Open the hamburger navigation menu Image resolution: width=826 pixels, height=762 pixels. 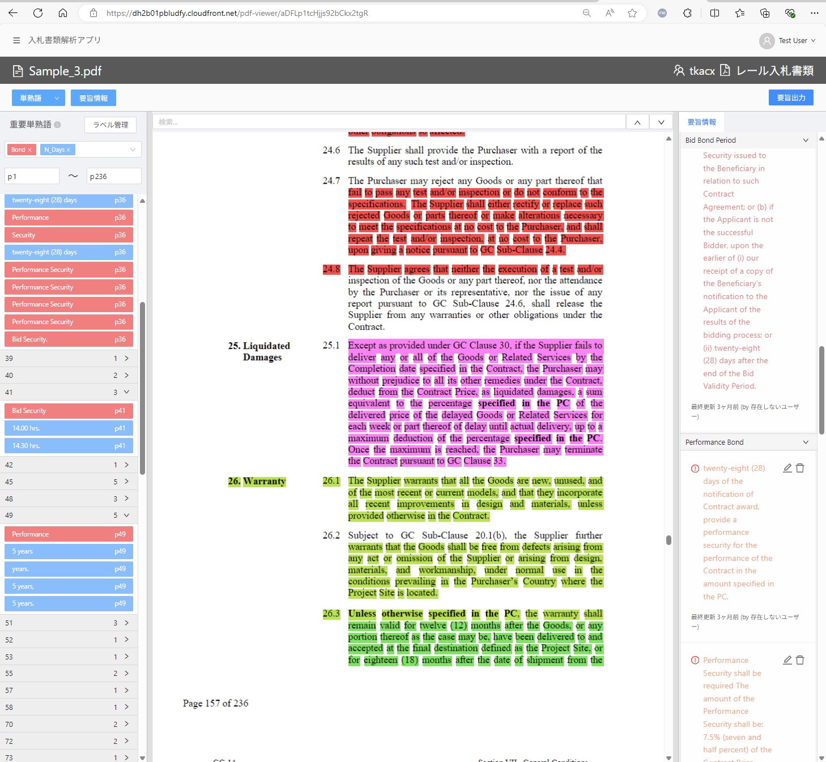point(16,40)
